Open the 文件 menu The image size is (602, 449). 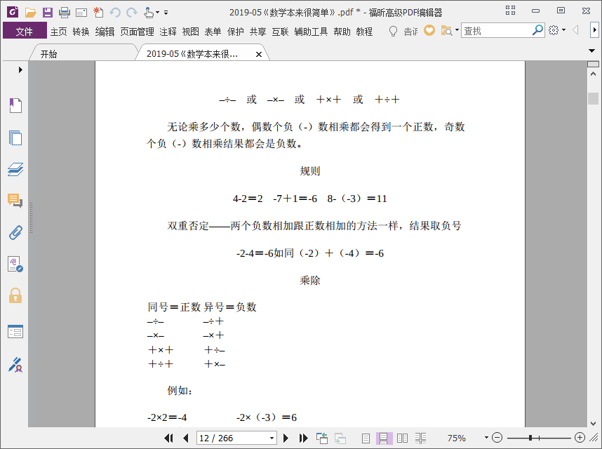click(x=25, y=31)
